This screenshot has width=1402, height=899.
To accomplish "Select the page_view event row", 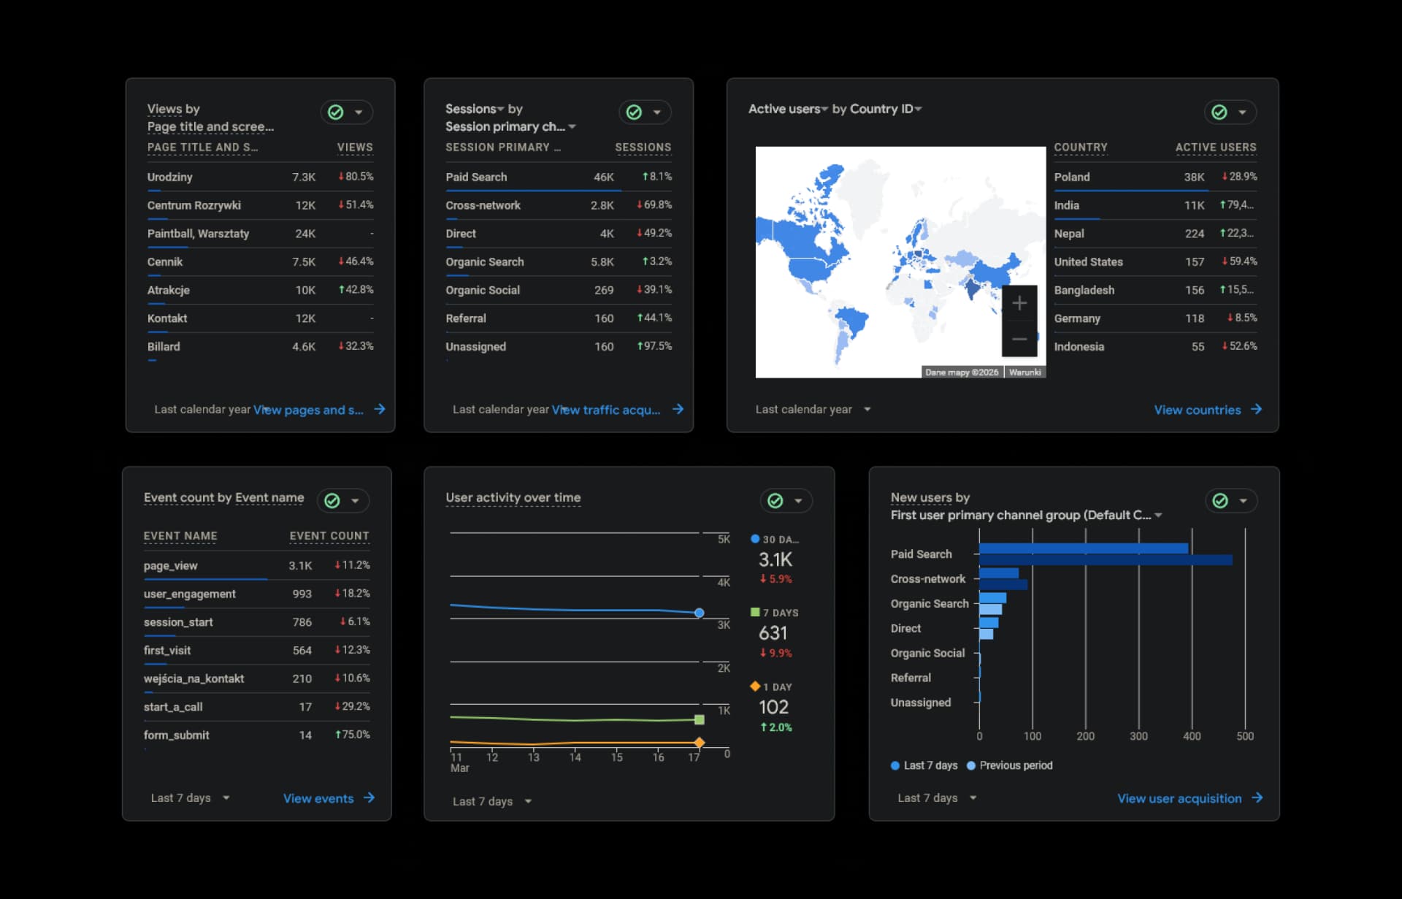I will coord(171,565).
